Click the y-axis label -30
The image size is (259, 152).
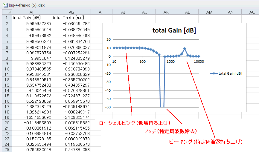point(108,82)
